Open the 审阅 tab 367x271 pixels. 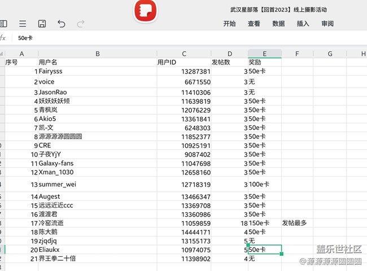tap(327, 24)
